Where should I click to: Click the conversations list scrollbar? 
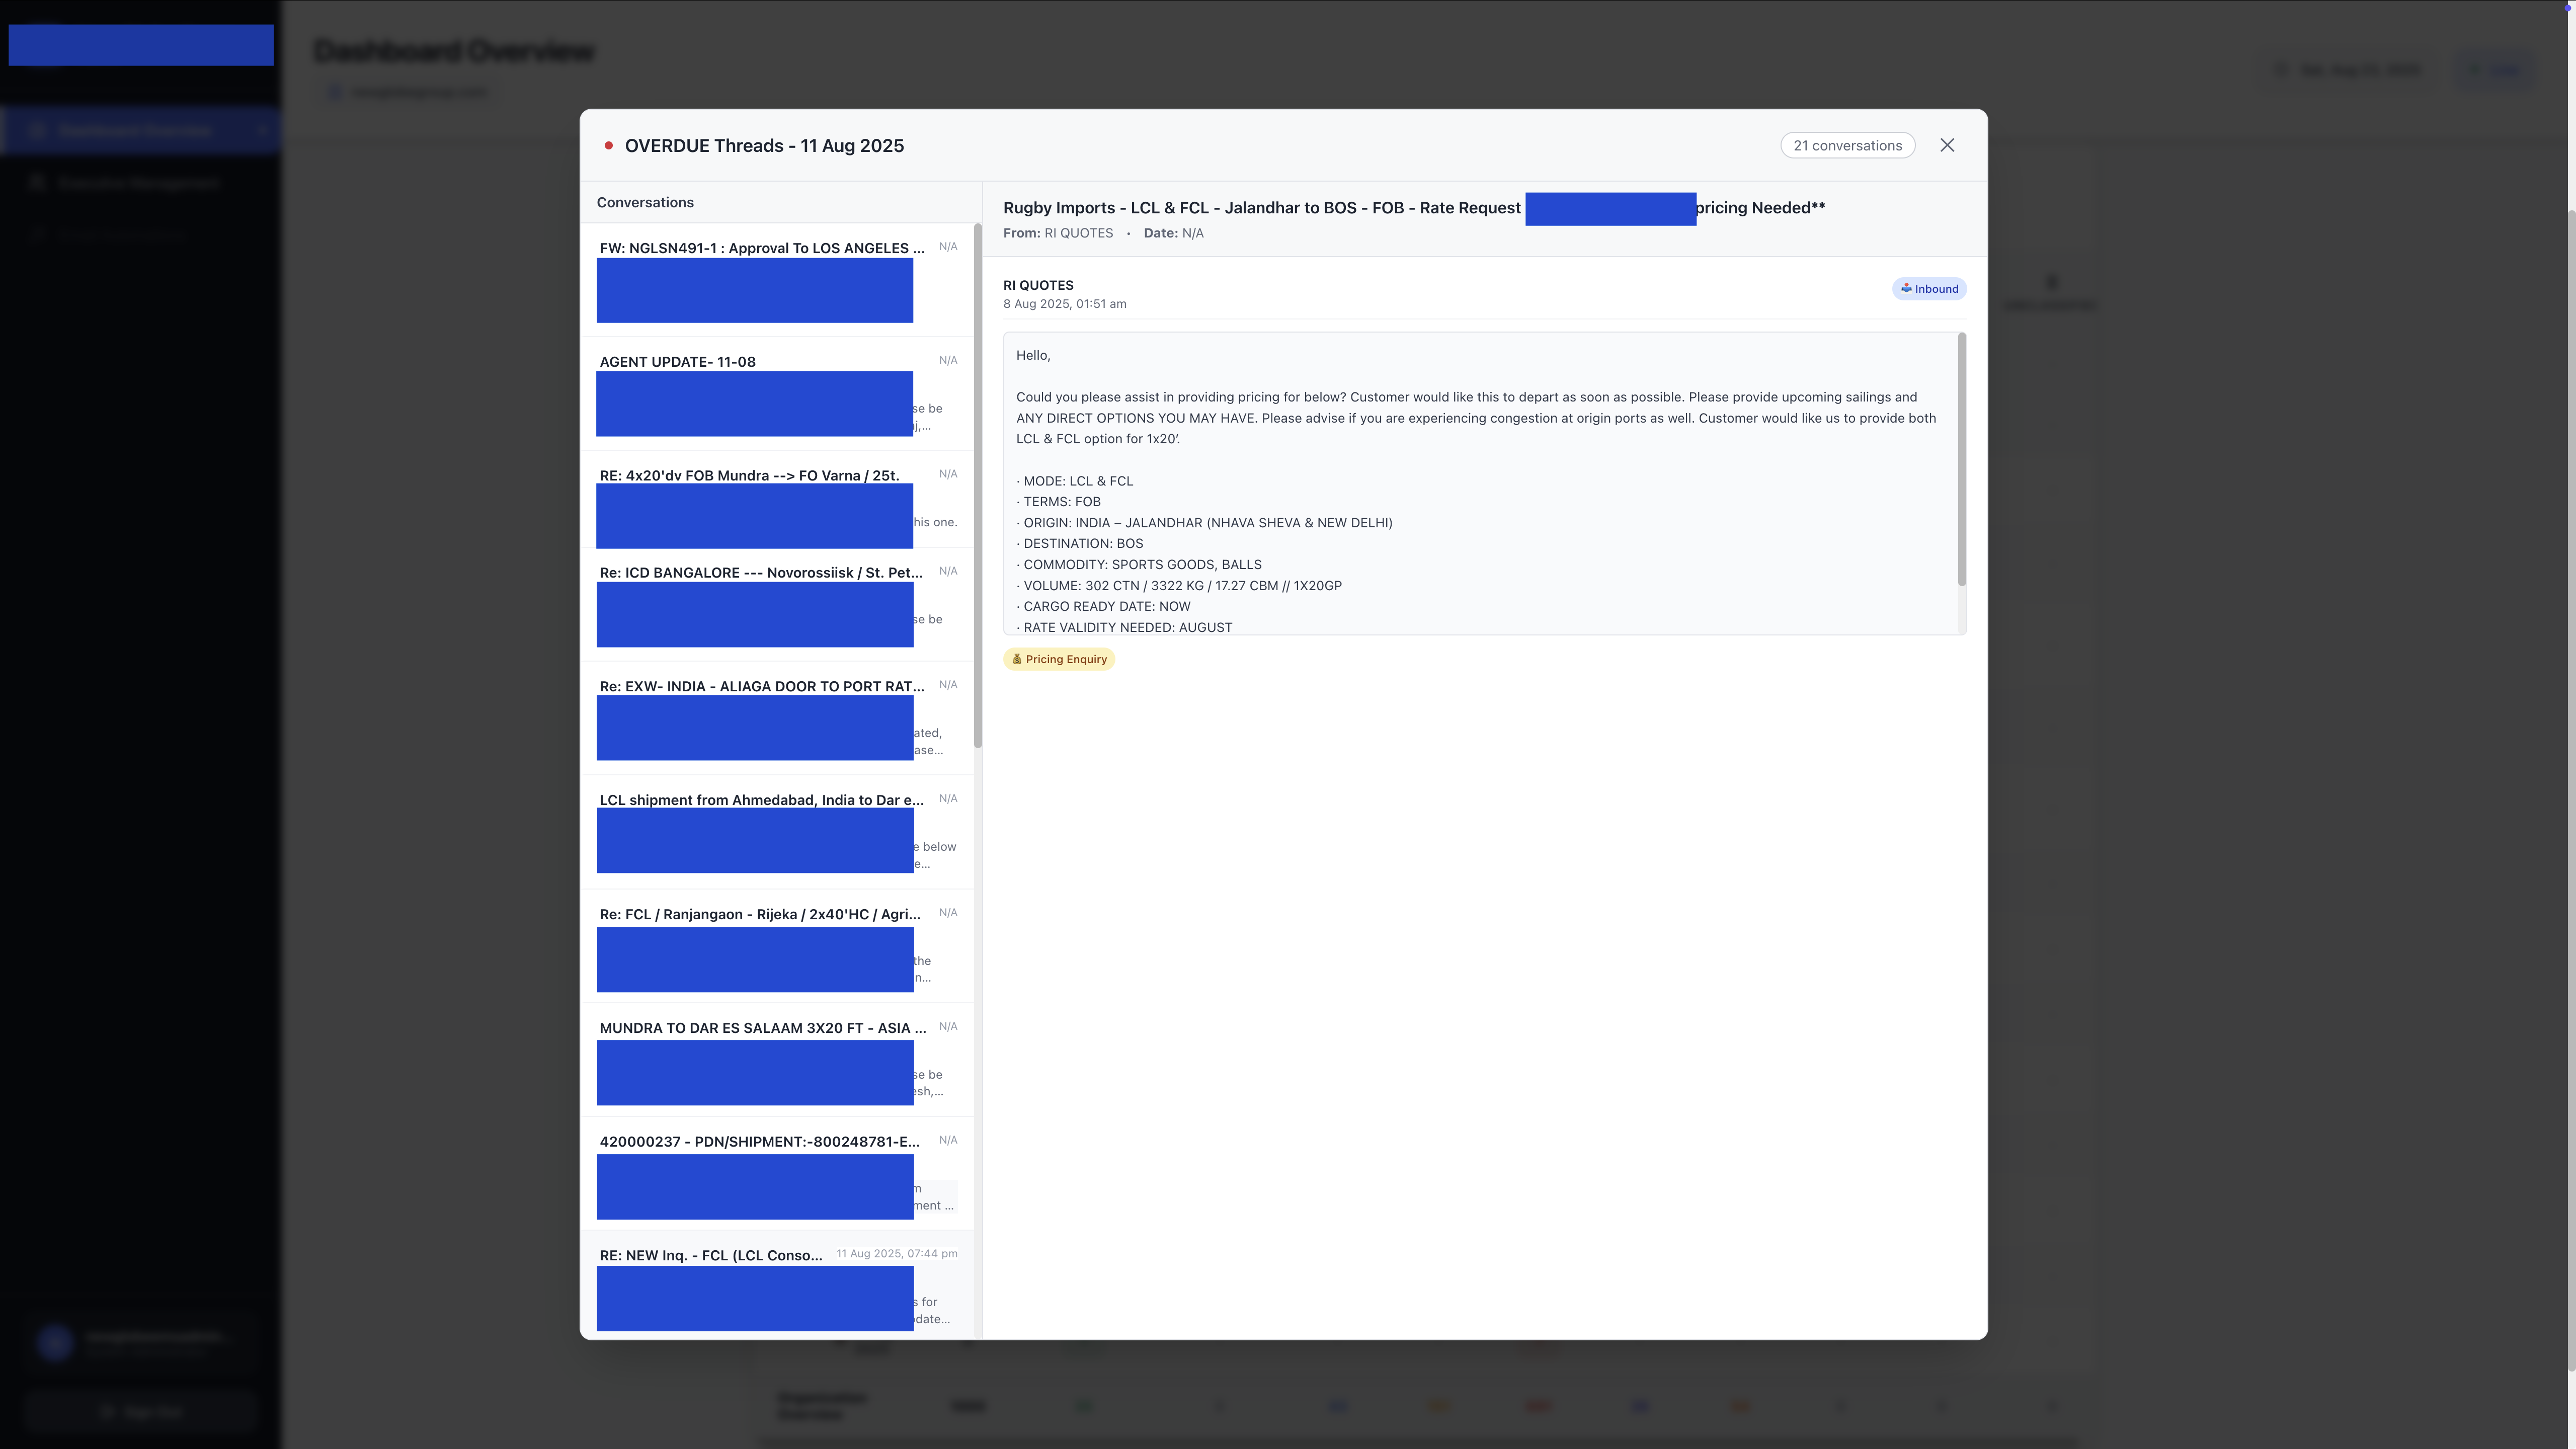click(977, 485)
